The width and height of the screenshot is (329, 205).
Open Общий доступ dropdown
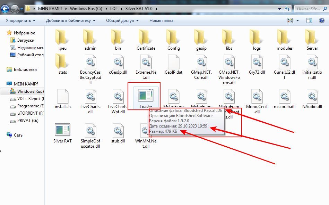pyautogui.click(x=122, y=20)
